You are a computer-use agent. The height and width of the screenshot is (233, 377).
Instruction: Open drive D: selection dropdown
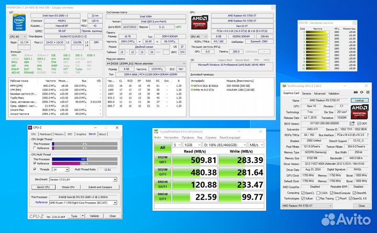(225, 145)
